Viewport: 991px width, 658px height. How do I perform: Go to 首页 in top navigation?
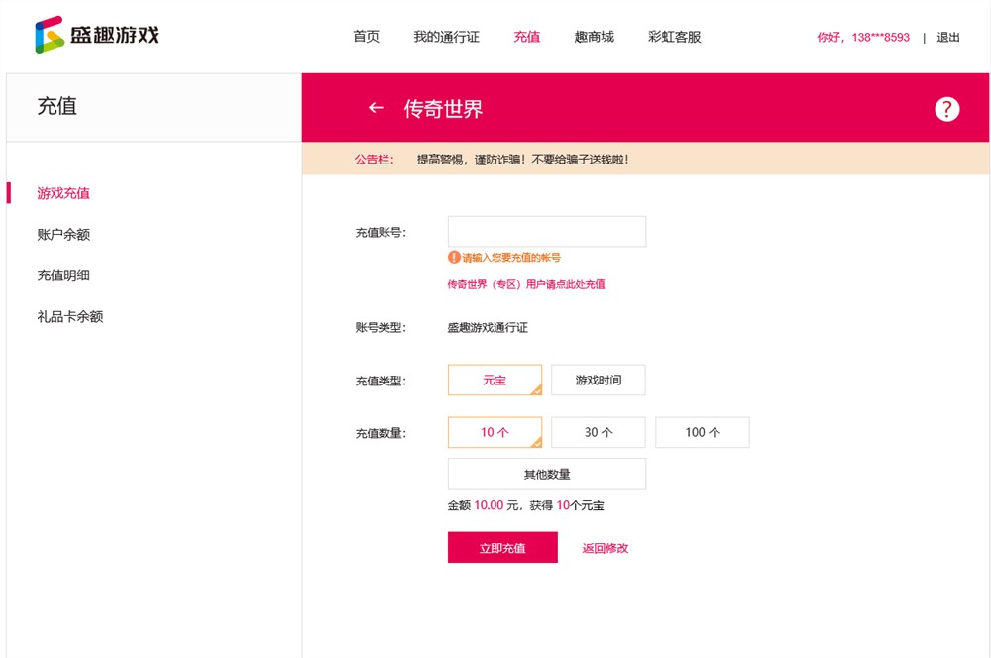366,37
